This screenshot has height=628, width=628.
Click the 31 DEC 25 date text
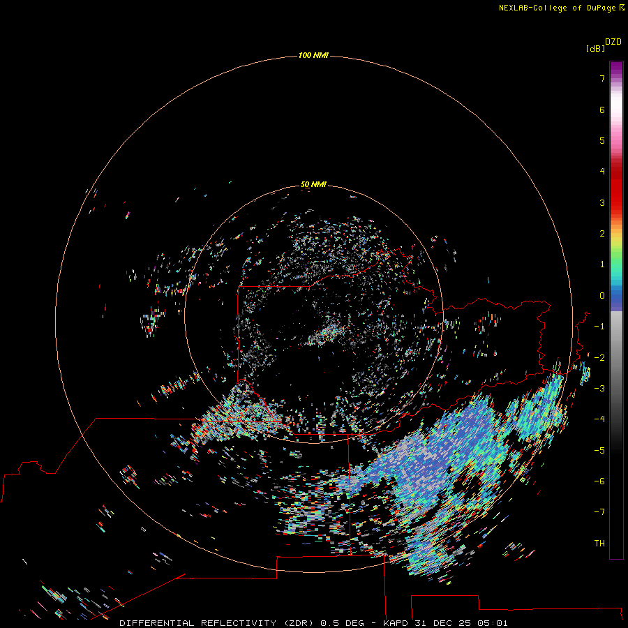pos(442,623)
